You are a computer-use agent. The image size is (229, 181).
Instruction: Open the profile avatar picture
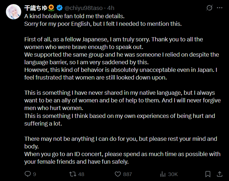pos(13,12)
